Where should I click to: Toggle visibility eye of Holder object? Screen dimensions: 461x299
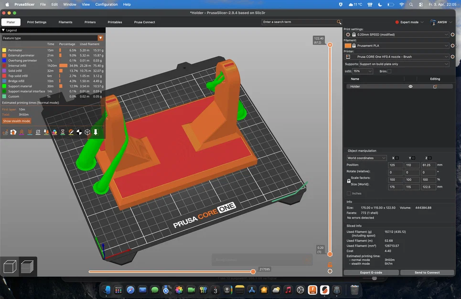coord(410,87)
